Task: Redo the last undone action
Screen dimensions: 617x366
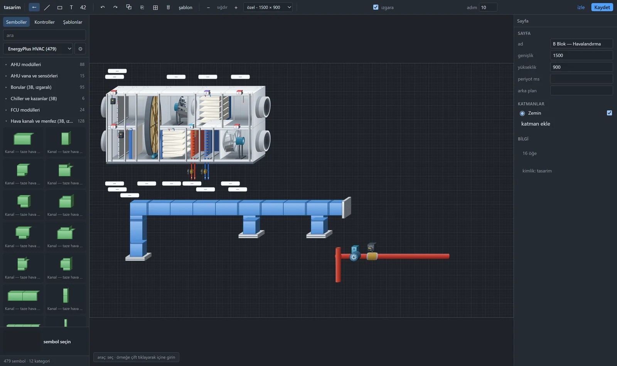Action: [x=115, y=7]
